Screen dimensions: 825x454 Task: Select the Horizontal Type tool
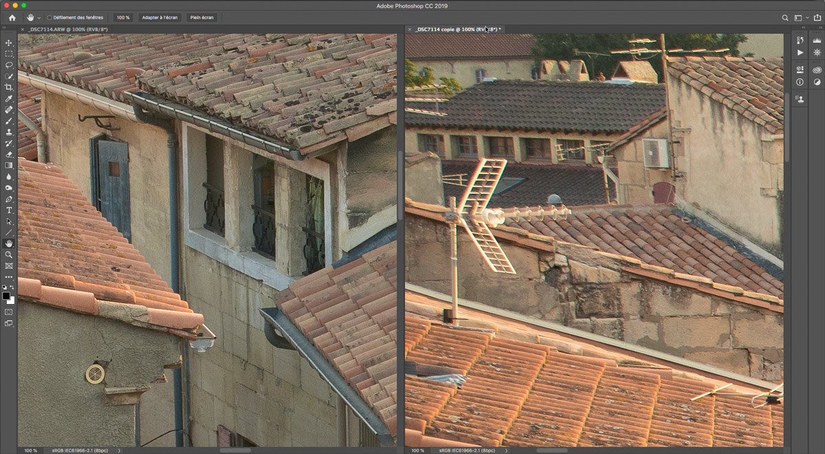tap(9, 210)
